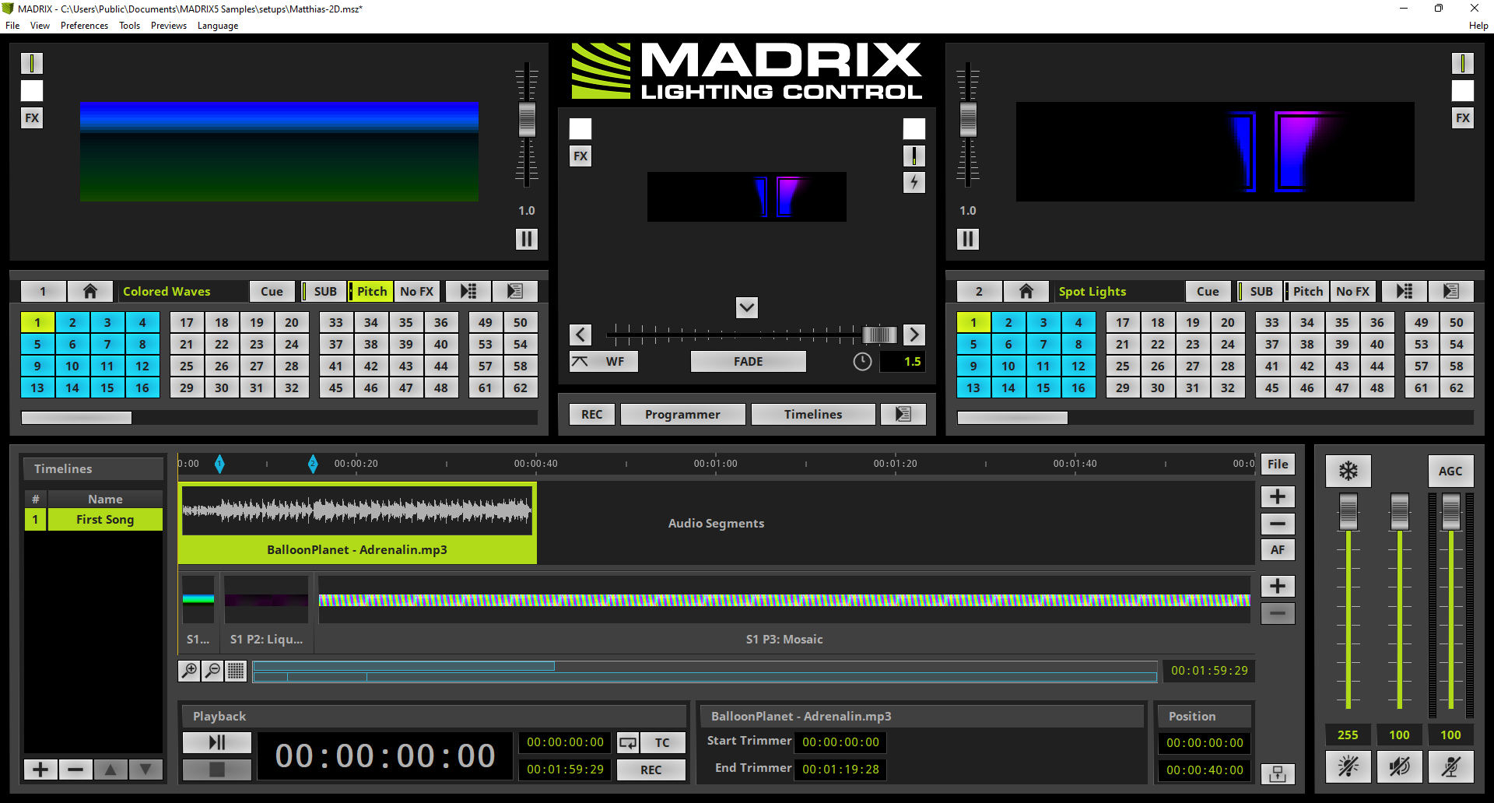The image size is (1494, 803).
Task: Add a new audio segment
Action: (x=1278, y=497)
